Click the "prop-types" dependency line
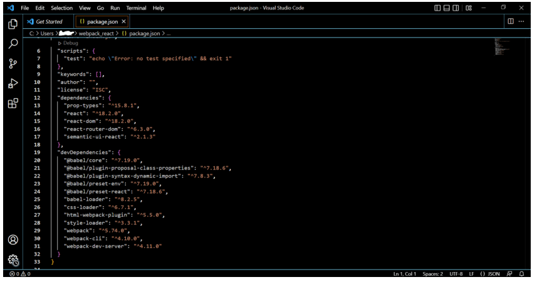The height and width of the screenshot is (282, 537). (102, 106)
